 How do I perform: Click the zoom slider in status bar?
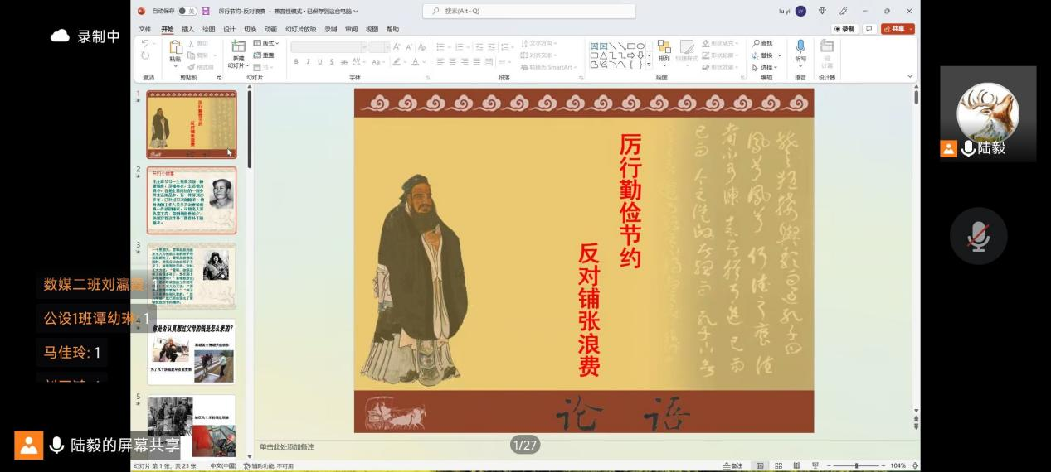click(856, 466)
